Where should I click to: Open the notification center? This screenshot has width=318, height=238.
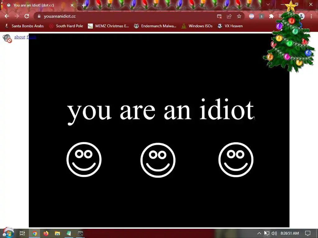click(x=308, y=233)
